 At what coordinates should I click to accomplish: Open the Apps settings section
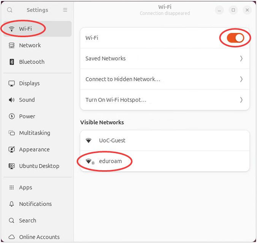[26, 188]
